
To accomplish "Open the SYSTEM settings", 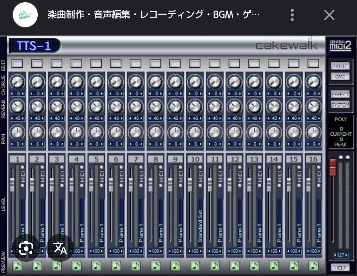I will pos(340,105).
